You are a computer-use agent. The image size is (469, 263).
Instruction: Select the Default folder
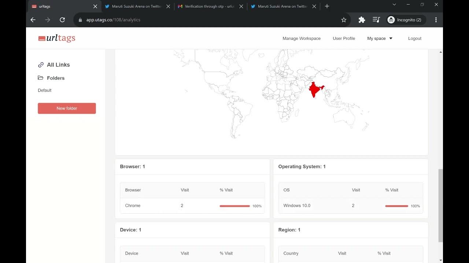(x=45, y=90)
